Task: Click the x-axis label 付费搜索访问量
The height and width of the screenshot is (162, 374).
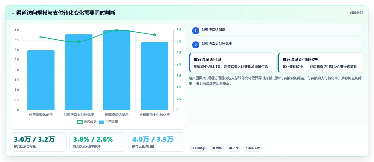Action: click(x=41, y=115)
